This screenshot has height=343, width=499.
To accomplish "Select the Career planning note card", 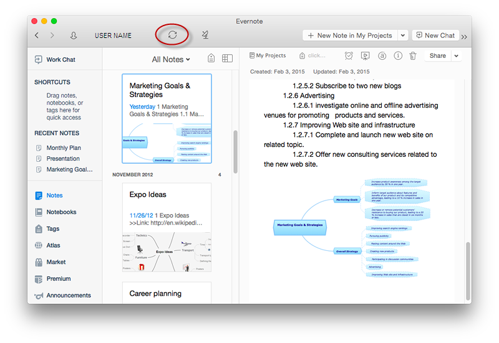I will pyautogui.click(x=167, y=293).
